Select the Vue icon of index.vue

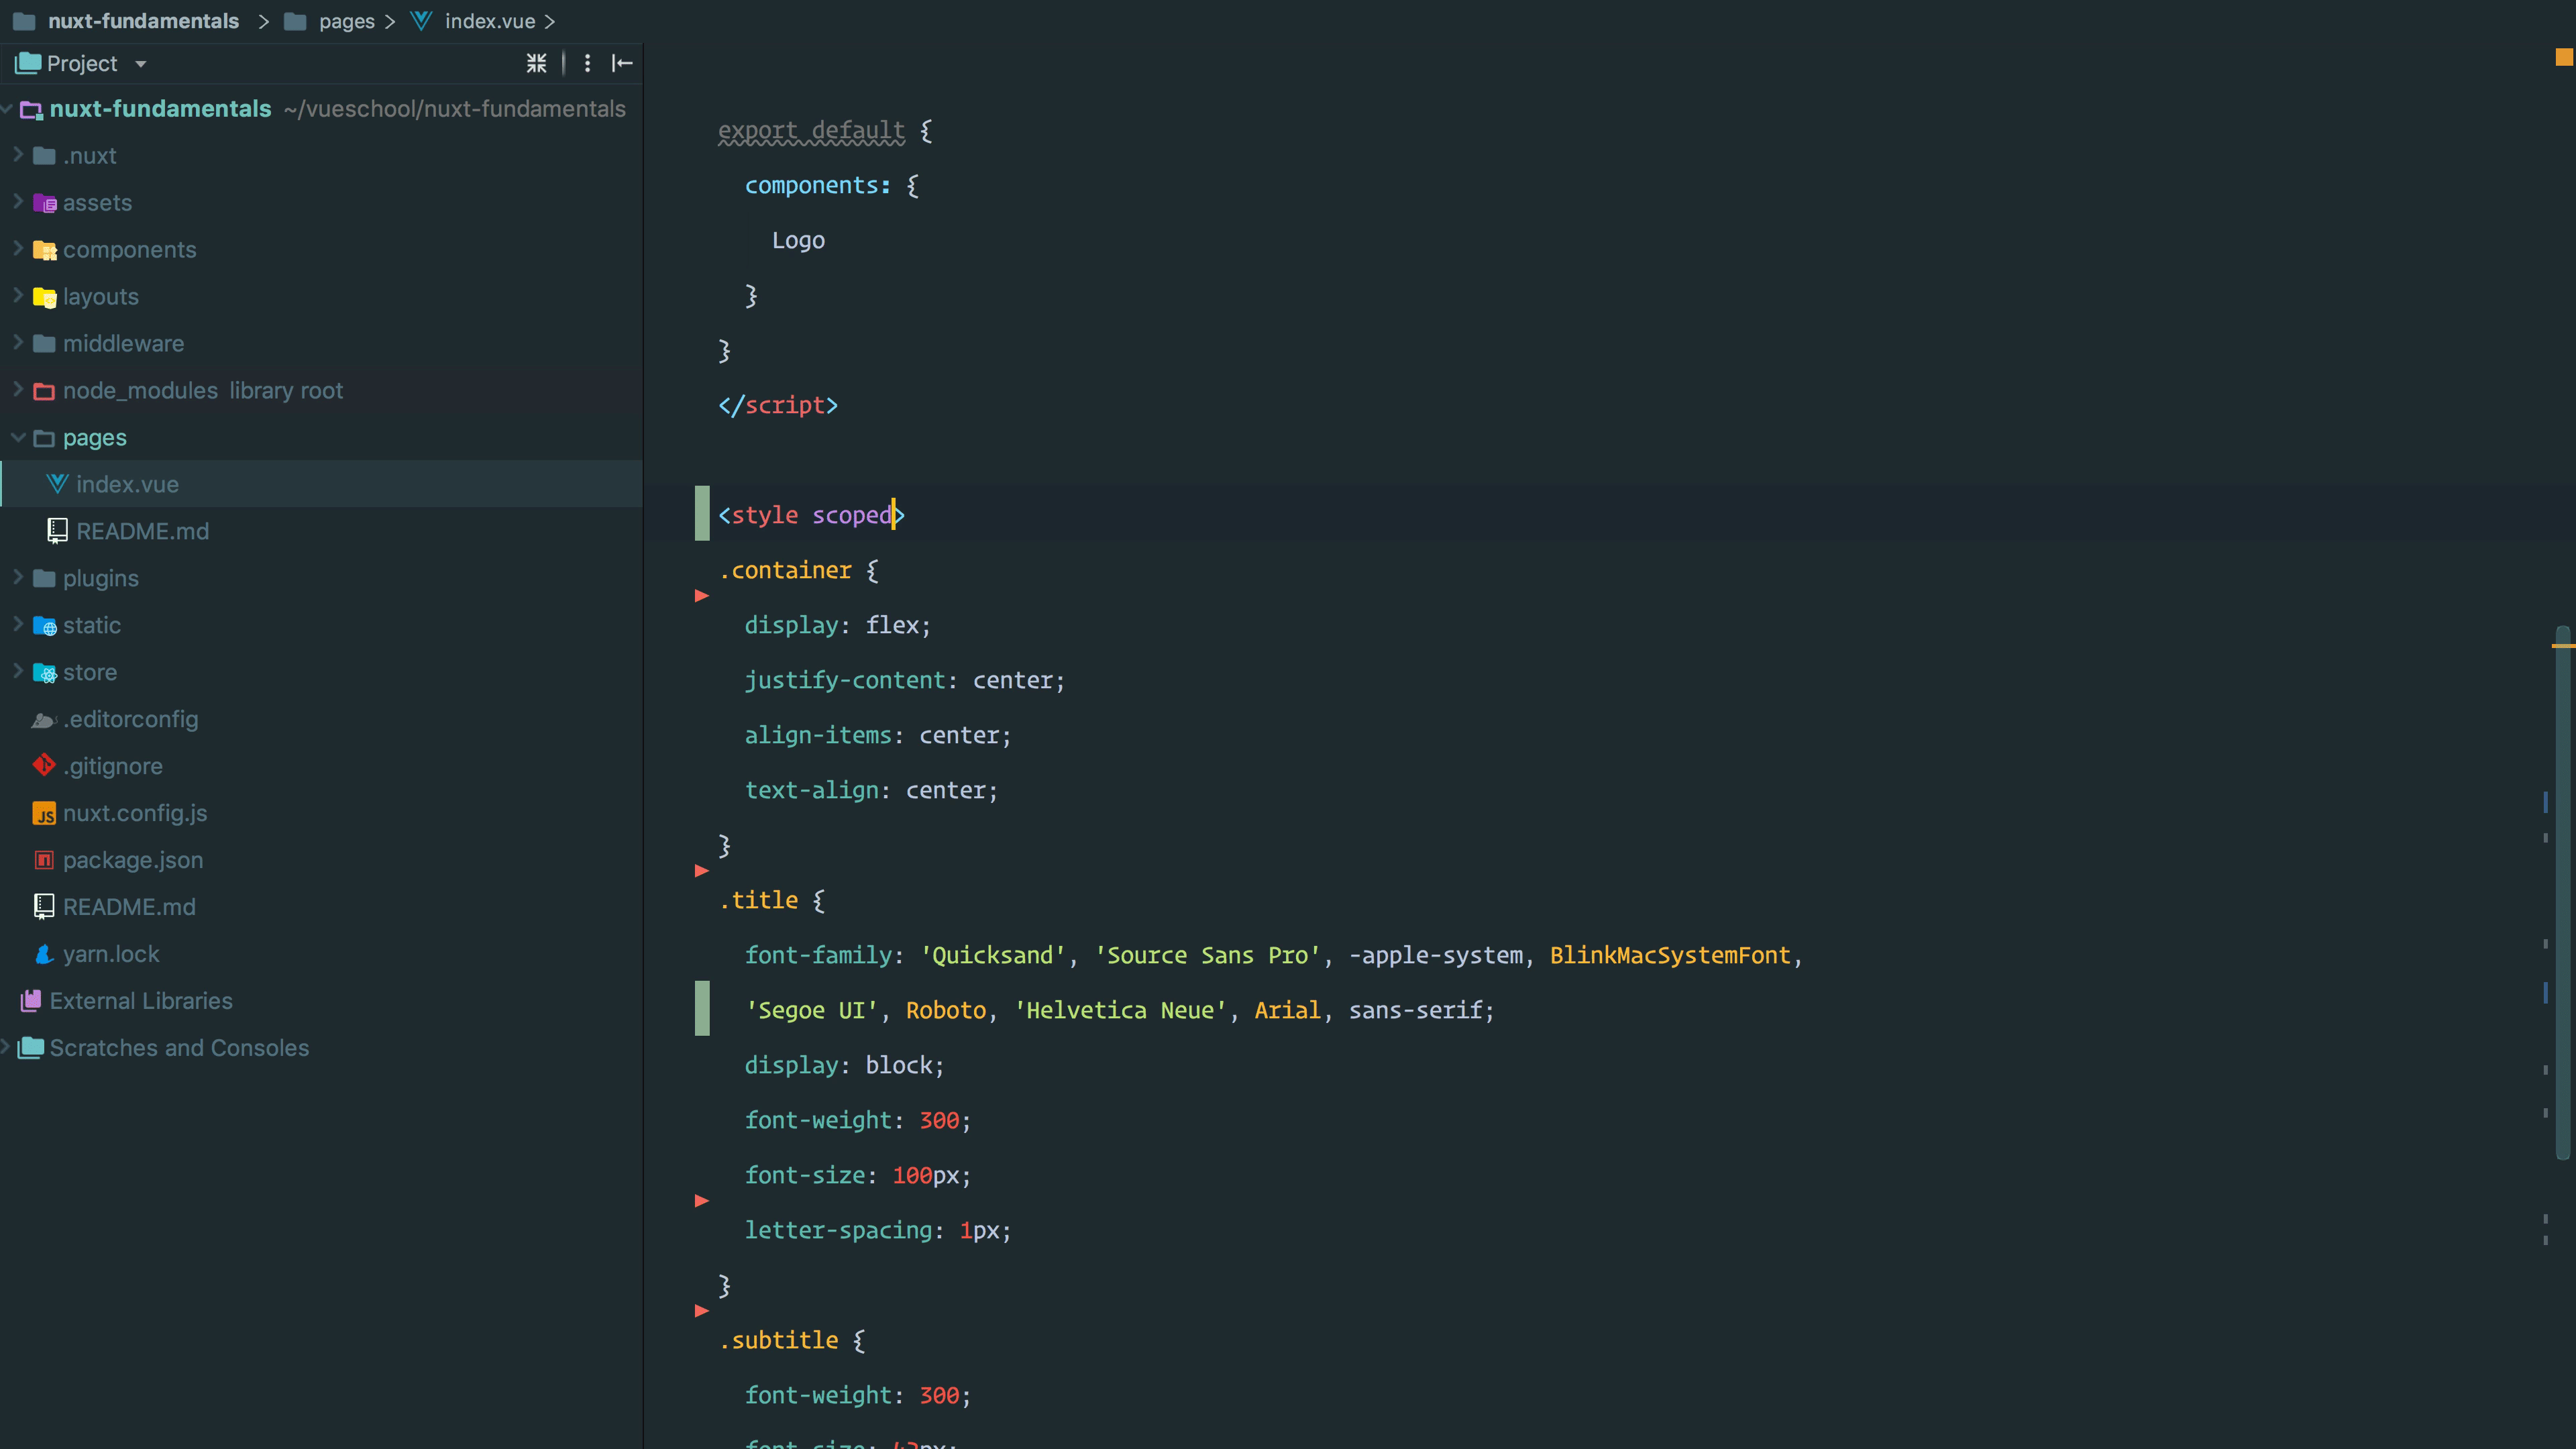tap(57, 484)
